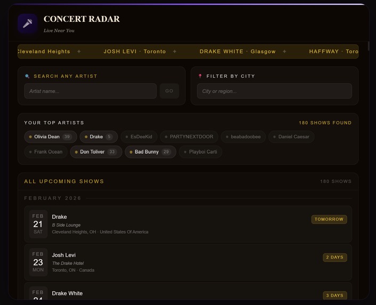Click the TOMORROW badge on Drake show
This screenshot has width=376, height=305.
(x=329, y=219)
